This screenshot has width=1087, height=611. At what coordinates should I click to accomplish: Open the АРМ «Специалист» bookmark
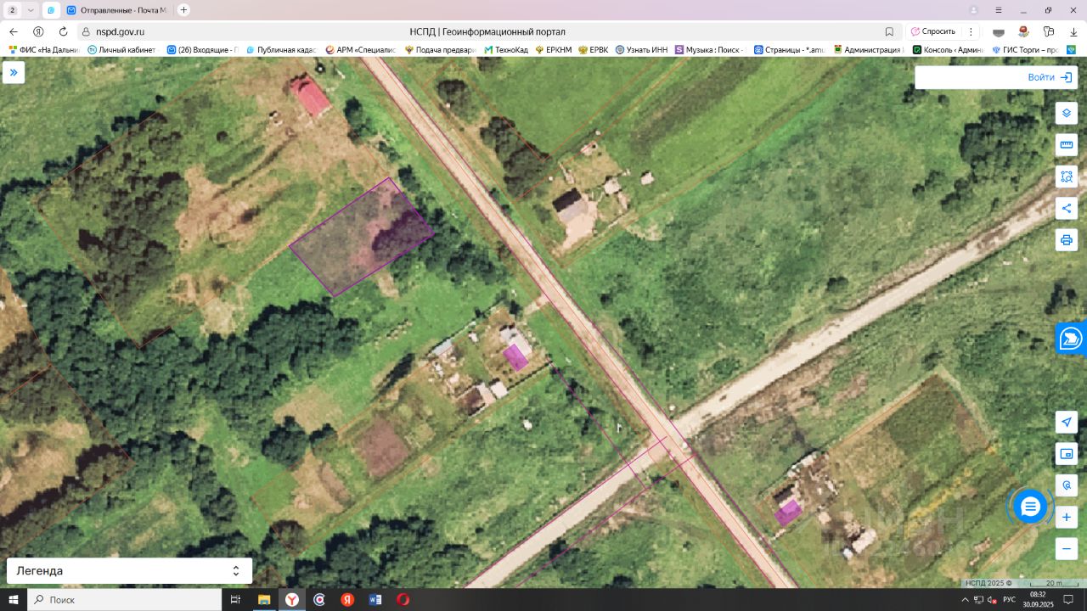(x=361, y=50)
